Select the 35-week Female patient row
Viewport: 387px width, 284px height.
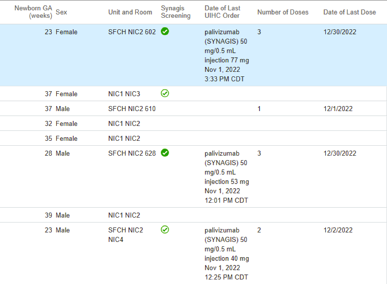(124, 138)
